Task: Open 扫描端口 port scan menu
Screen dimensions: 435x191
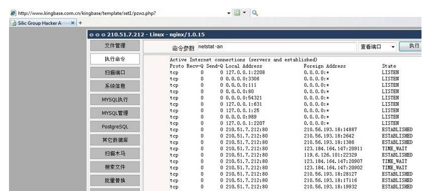Action: tap(115, 72)
